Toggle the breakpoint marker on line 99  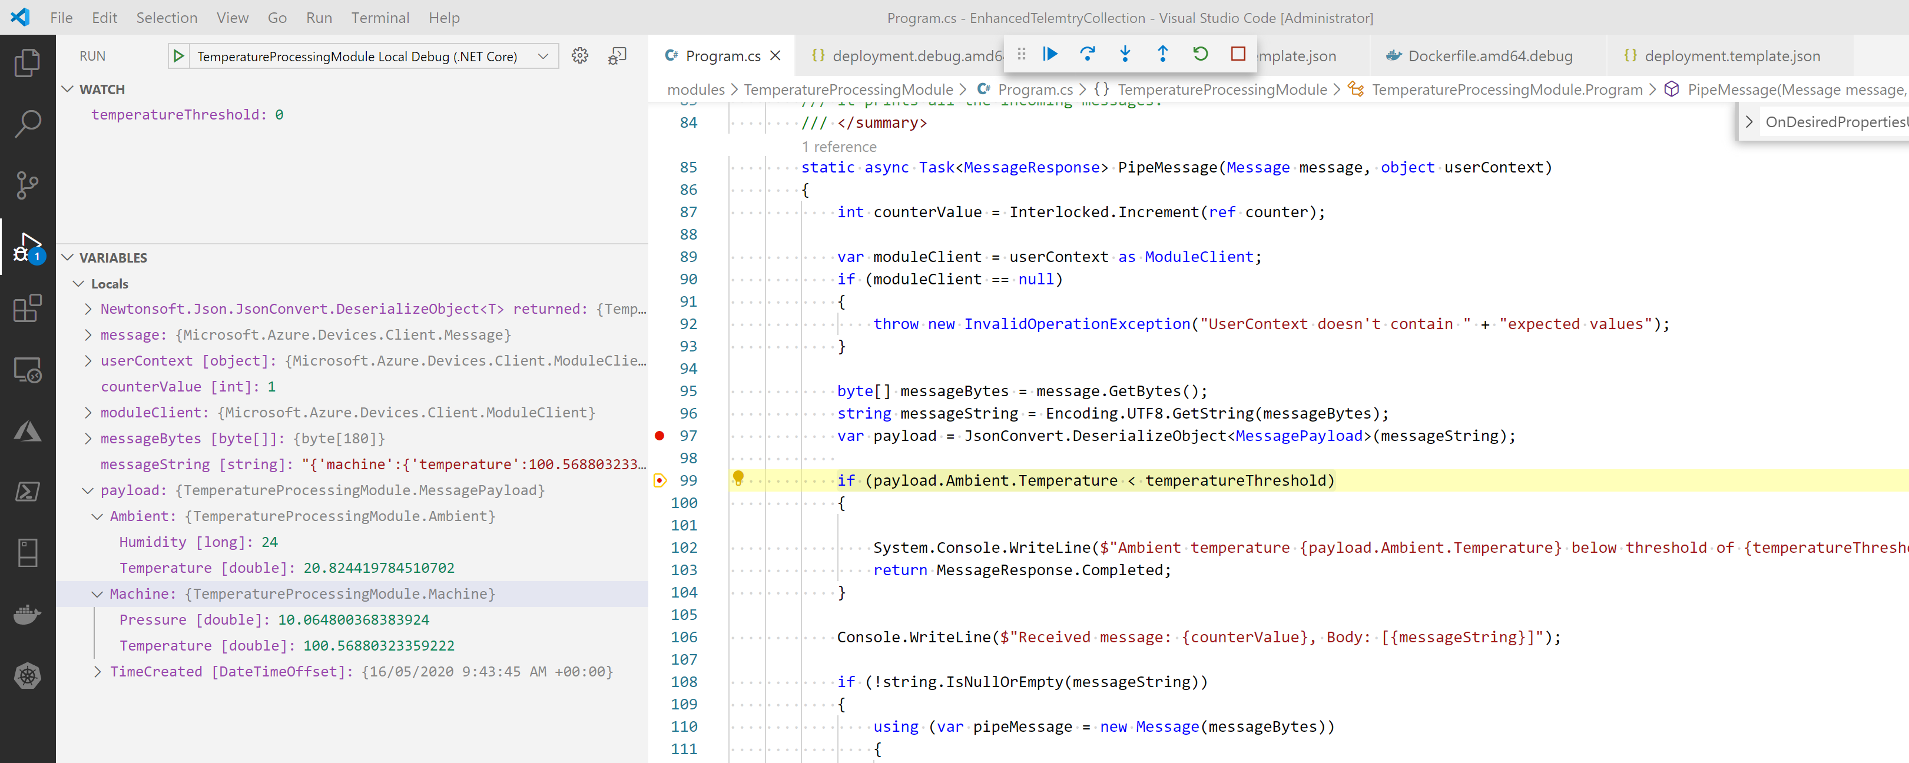coord(659,481)
